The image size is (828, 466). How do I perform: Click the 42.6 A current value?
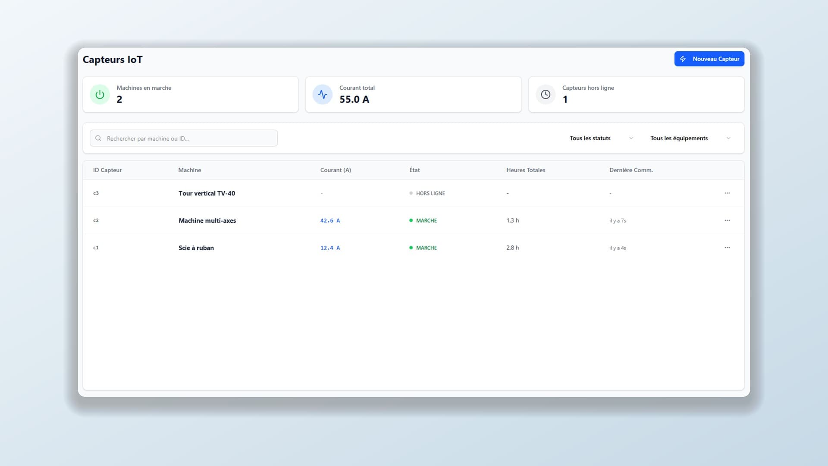(x=330, y=220)
